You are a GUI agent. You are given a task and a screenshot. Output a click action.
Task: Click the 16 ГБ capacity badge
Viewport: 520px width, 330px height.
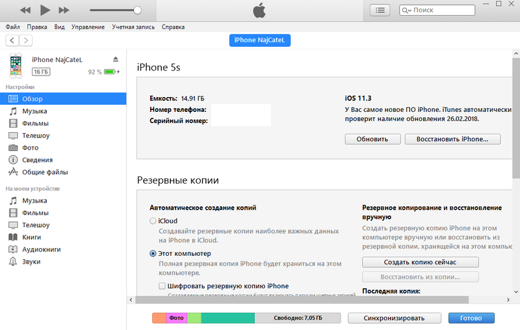point(41,72)
